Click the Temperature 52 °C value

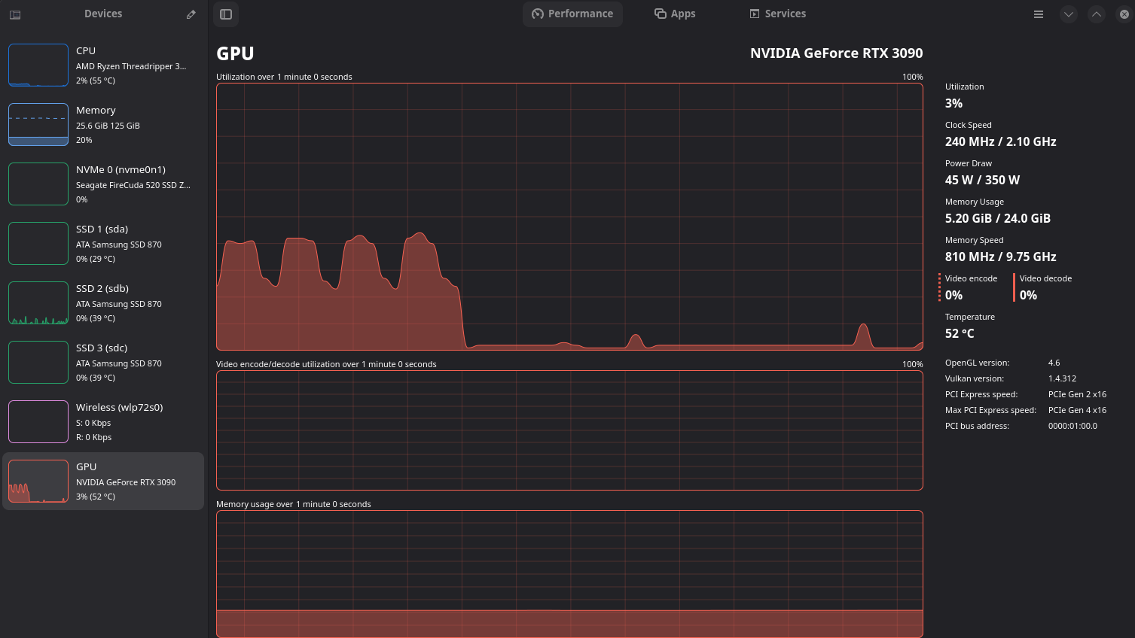(x=960, y=334)
